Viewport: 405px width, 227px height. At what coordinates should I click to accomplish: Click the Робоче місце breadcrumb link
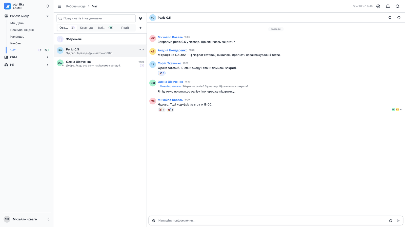(x=76, y=6)
